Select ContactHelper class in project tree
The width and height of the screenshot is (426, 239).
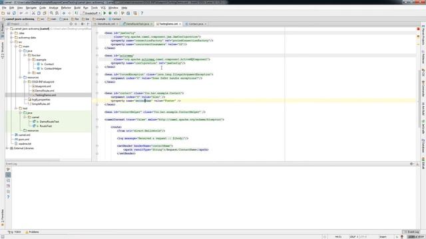53,68
